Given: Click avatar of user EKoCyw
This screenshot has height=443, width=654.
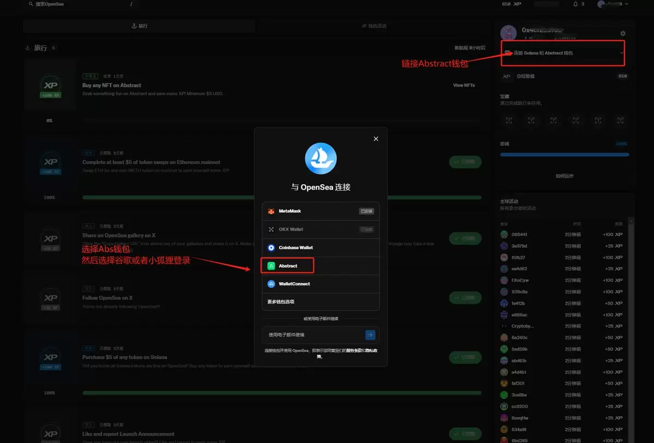Looking at the screenshot, I should tap(504, 280).
